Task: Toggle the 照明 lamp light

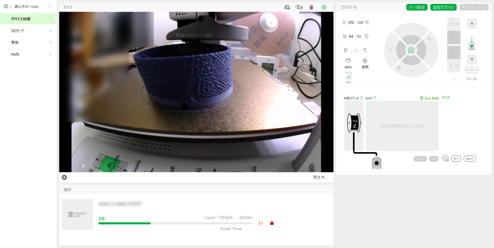Action: click(365, 61)
